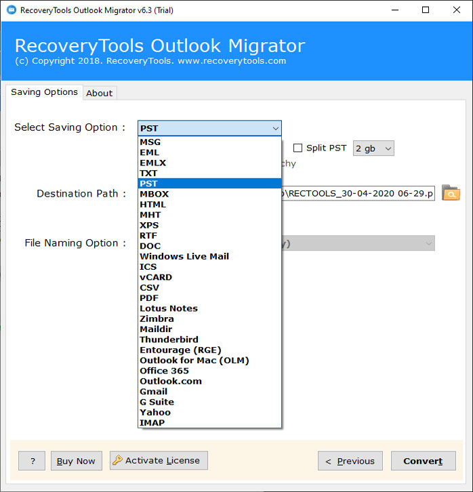Choose MSG from the saving list

(209, 142)
